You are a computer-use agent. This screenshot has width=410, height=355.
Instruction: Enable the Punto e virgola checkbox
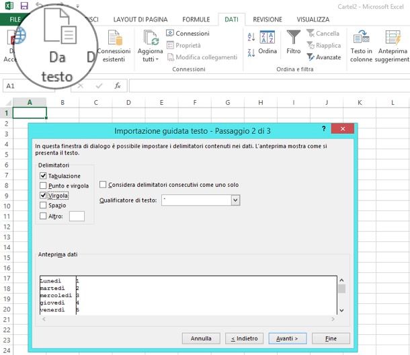click(44, 186)
